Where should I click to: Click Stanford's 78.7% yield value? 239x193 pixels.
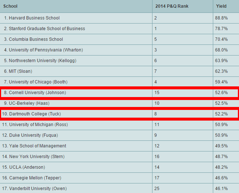click(221, 29)
